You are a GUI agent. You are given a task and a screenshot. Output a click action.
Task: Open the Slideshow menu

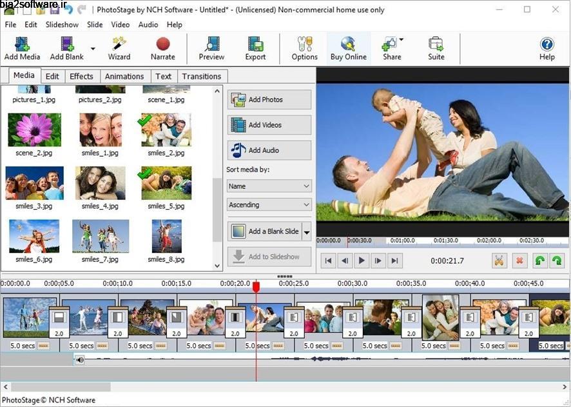point(62,25)
